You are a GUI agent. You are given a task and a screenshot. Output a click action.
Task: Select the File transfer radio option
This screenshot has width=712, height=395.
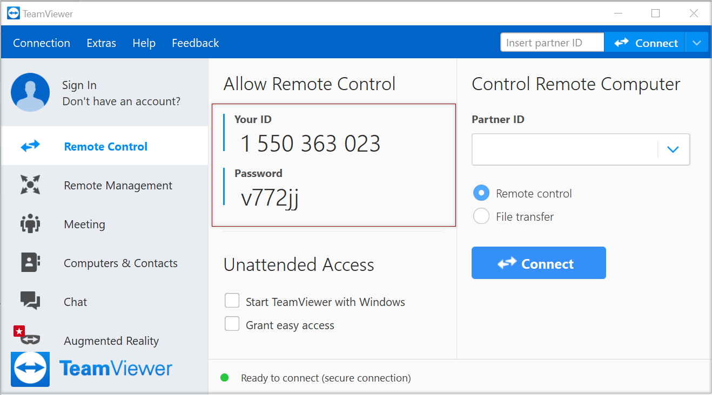(x=481, y=216)
